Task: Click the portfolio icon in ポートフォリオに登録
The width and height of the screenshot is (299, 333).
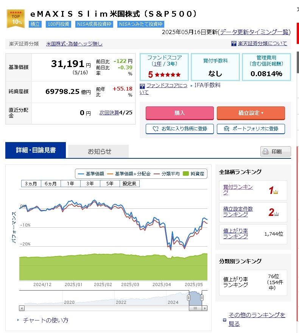Action: pos(227,129)
